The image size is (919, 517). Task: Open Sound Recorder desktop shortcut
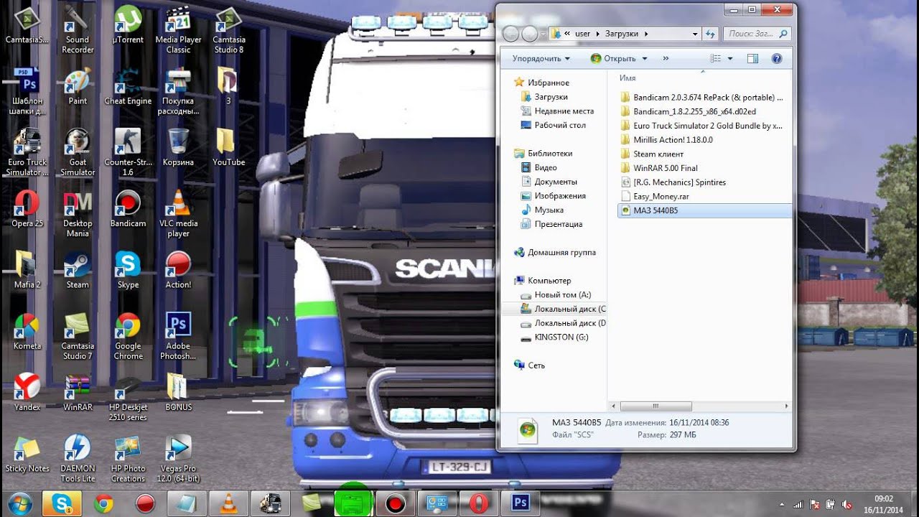78,30
